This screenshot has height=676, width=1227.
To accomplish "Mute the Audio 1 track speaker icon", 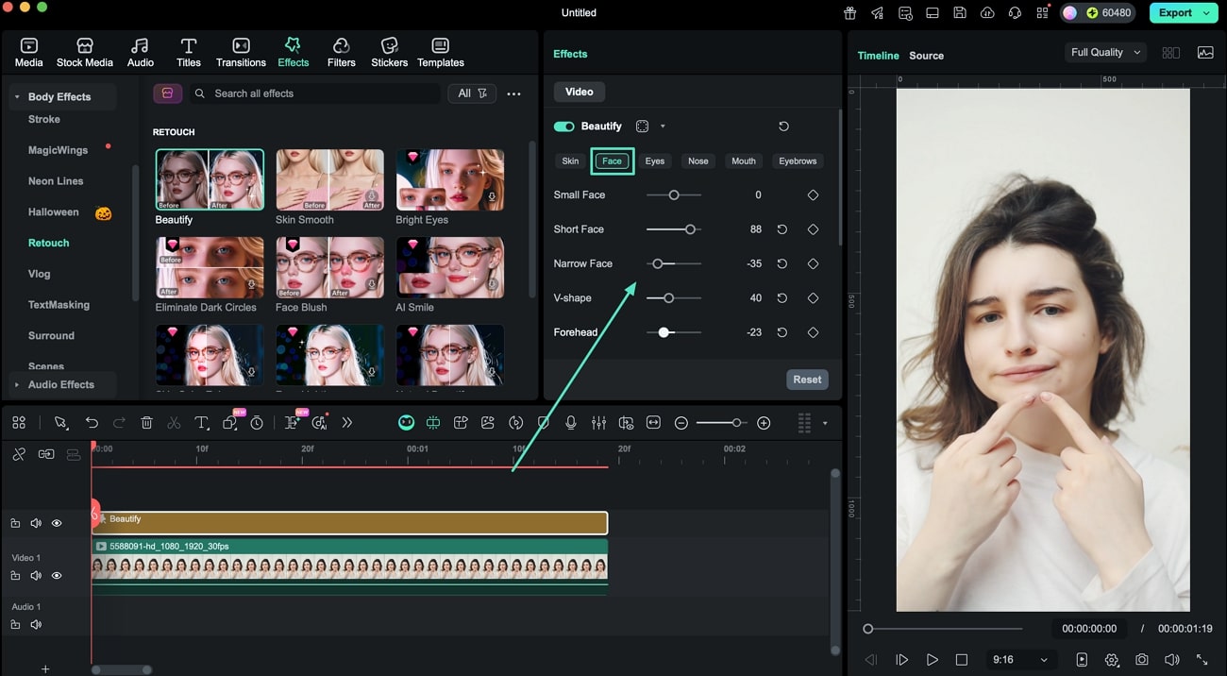I will tap(36, 624).
